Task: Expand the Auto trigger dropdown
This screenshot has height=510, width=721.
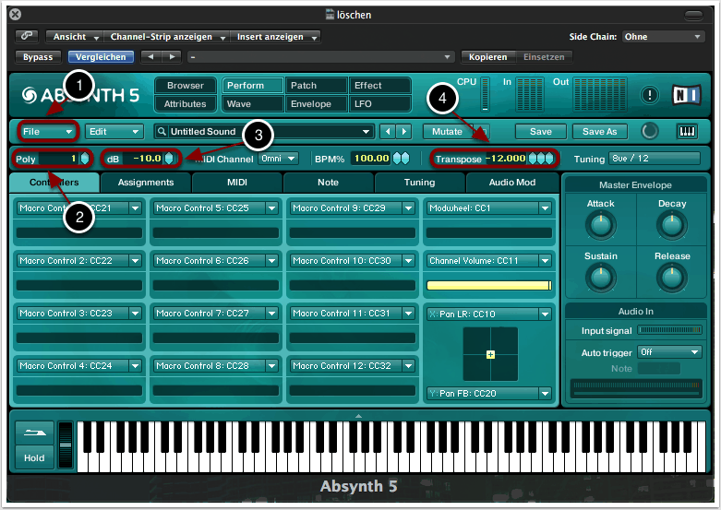Action: point(668,351)
